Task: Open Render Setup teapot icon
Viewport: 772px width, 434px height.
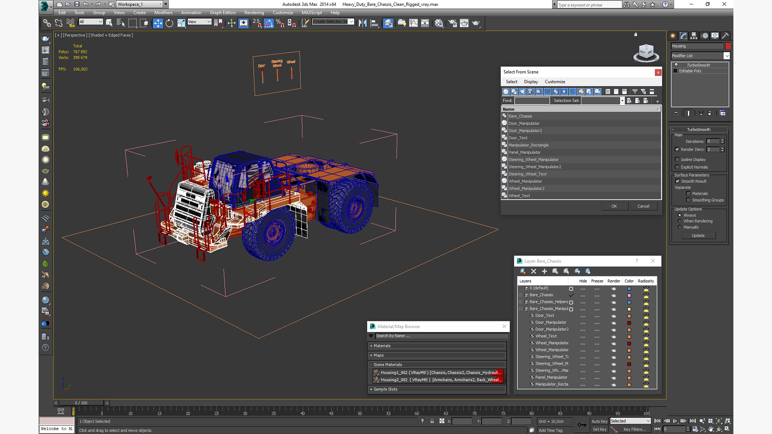Action: tap(452, 23)
